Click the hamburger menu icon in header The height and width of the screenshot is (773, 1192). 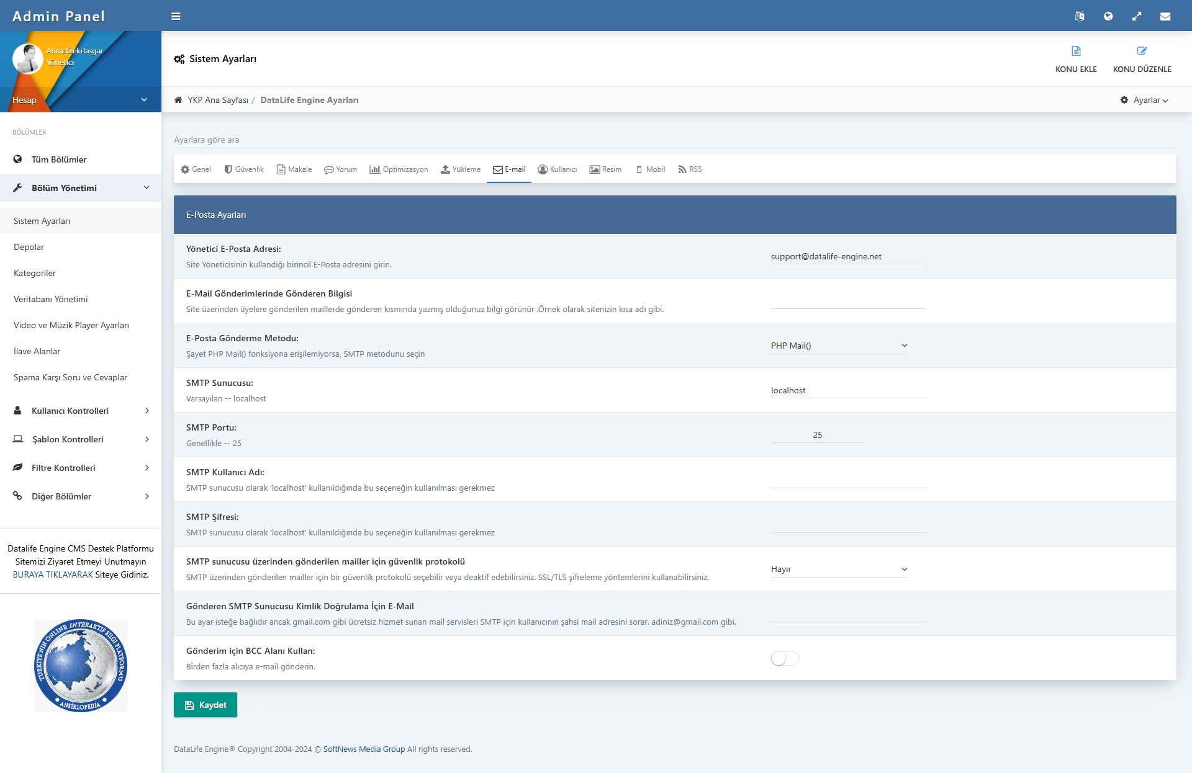[176, 16]
